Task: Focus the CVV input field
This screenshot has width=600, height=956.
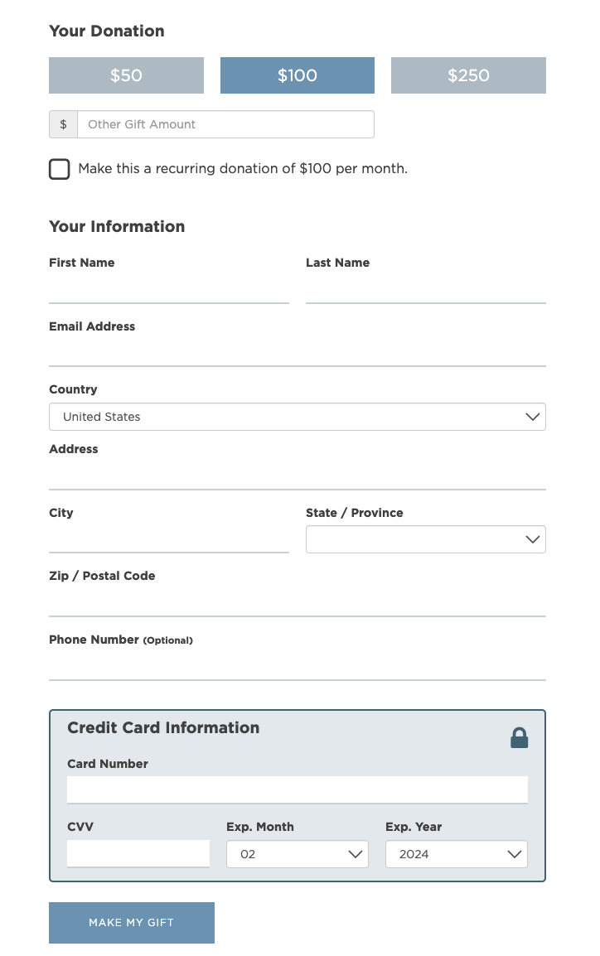Action: pyautogui.click(x=138, y=853)
